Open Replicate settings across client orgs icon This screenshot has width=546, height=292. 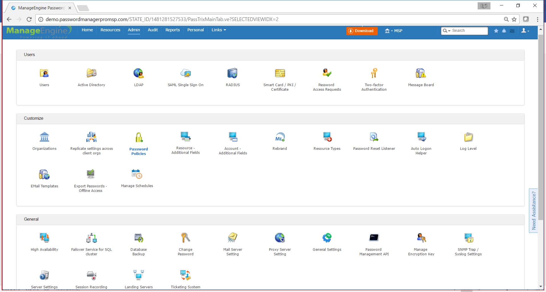pyautogui.click(x=91, y=137)
